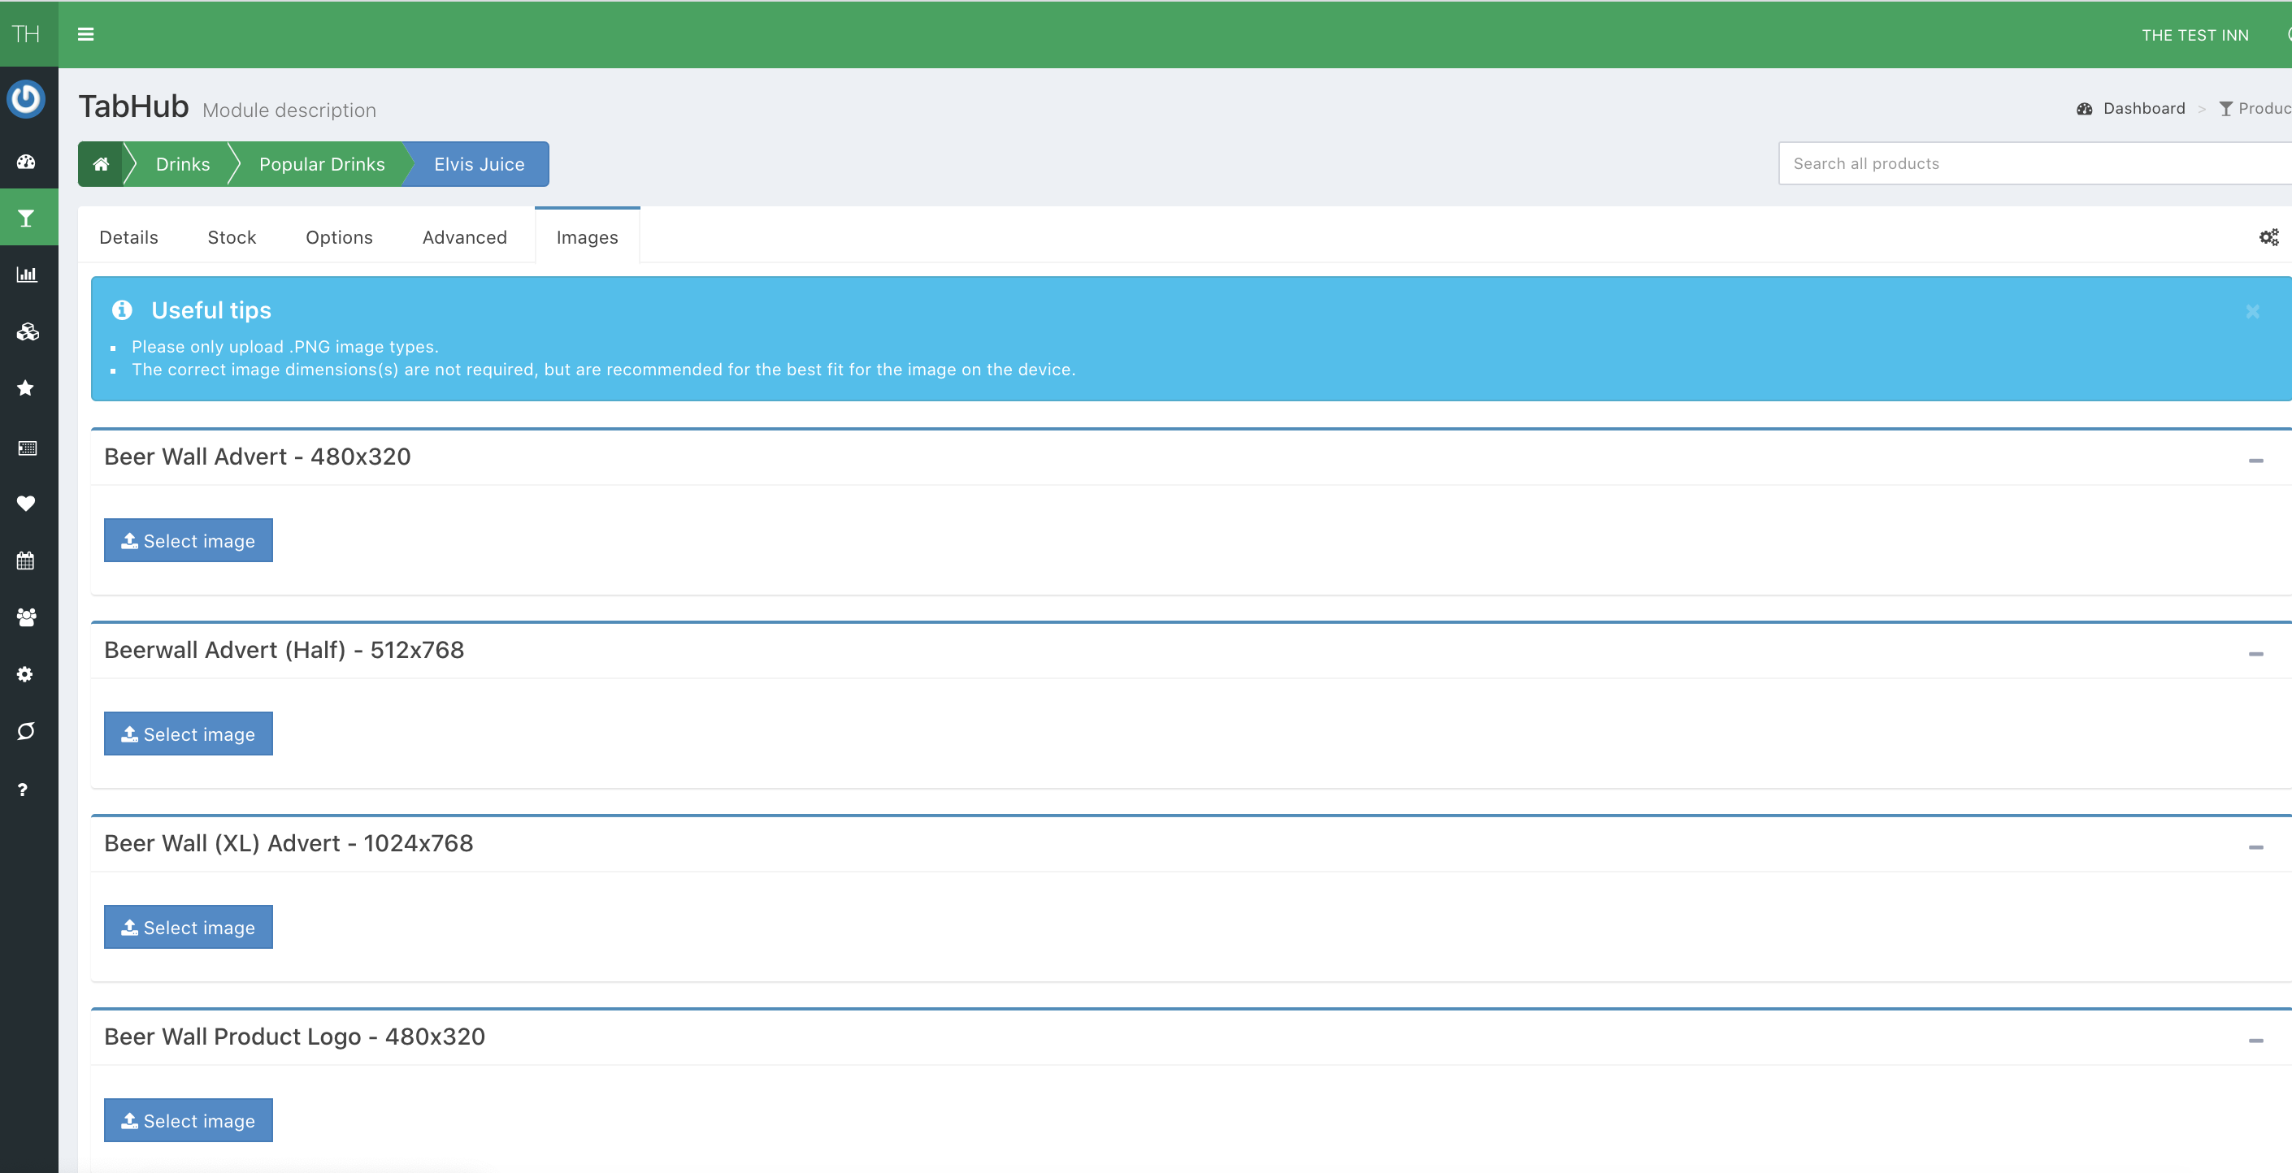
Task: Open the question mark help icon
Action: pyautogui.click(x=23, y=790)
